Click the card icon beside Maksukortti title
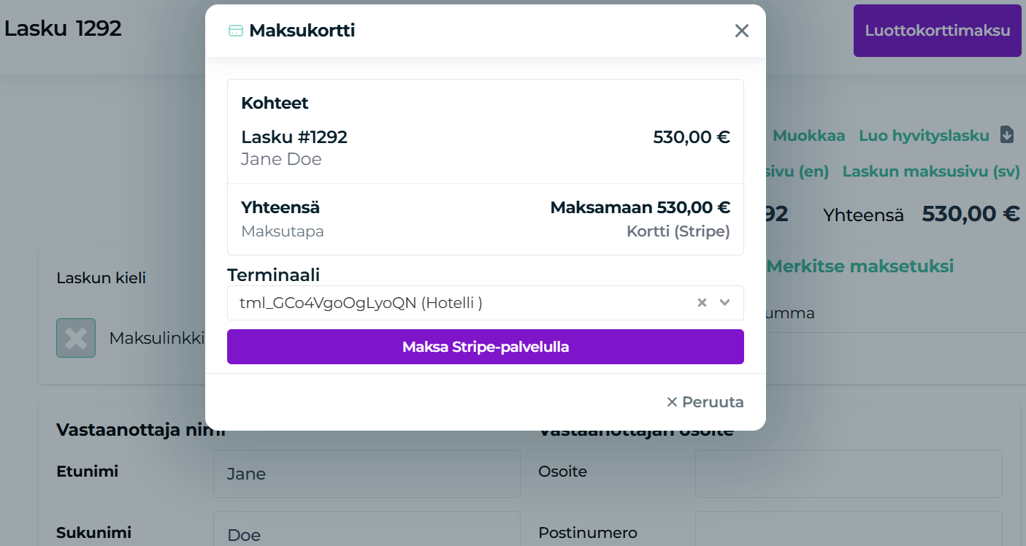This screenshot has width=1026, height=546. (x=235, y=31)
